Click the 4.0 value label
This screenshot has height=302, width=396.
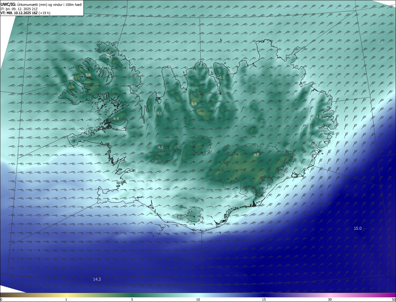coord(256,155)
